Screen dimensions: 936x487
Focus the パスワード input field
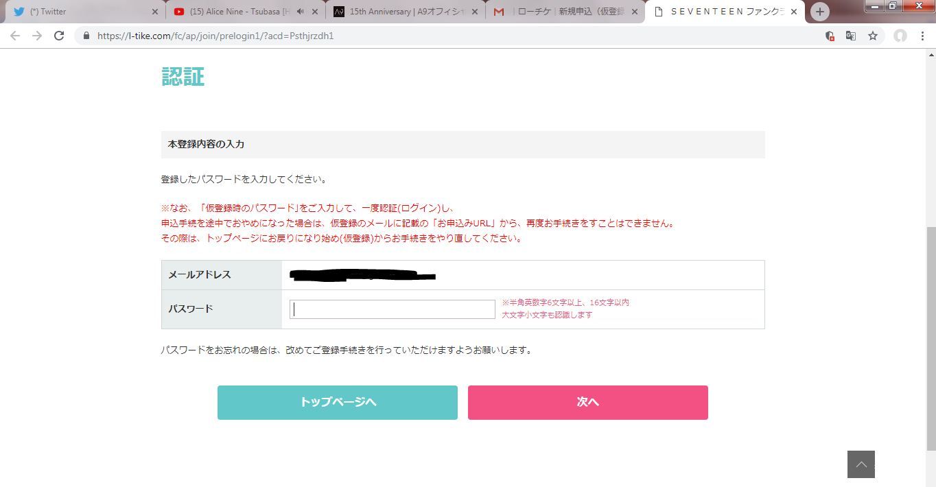(x=392, y=309)
